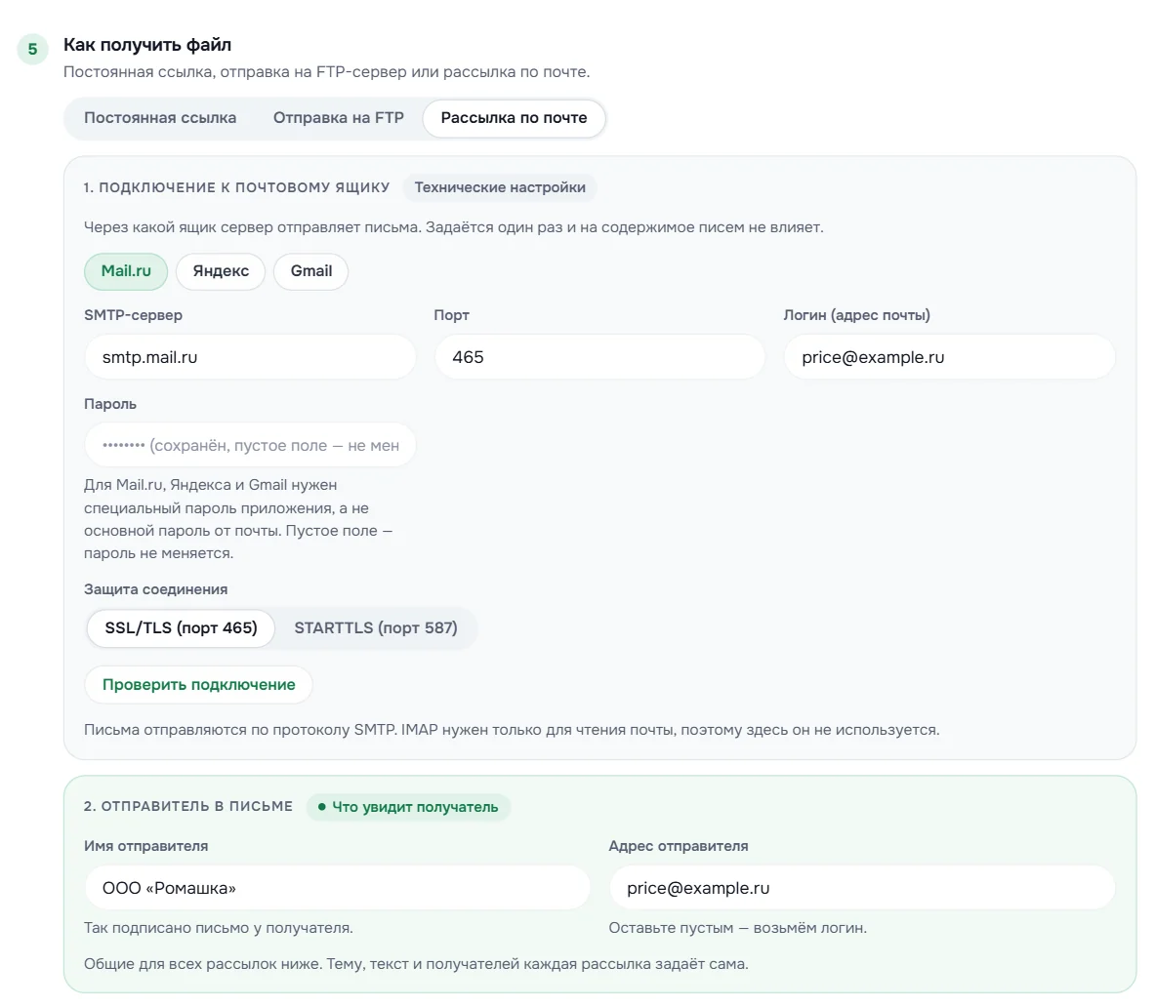
Task: Click the «Технические настройки» badge
Action: pos(500,187)
